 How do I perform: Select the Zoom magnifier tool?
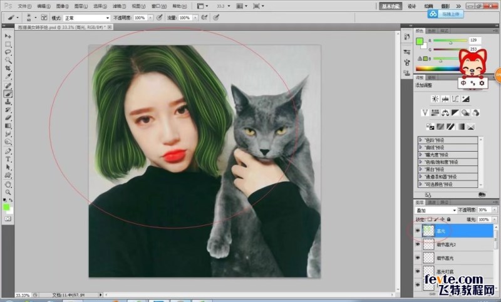point(8,192)
